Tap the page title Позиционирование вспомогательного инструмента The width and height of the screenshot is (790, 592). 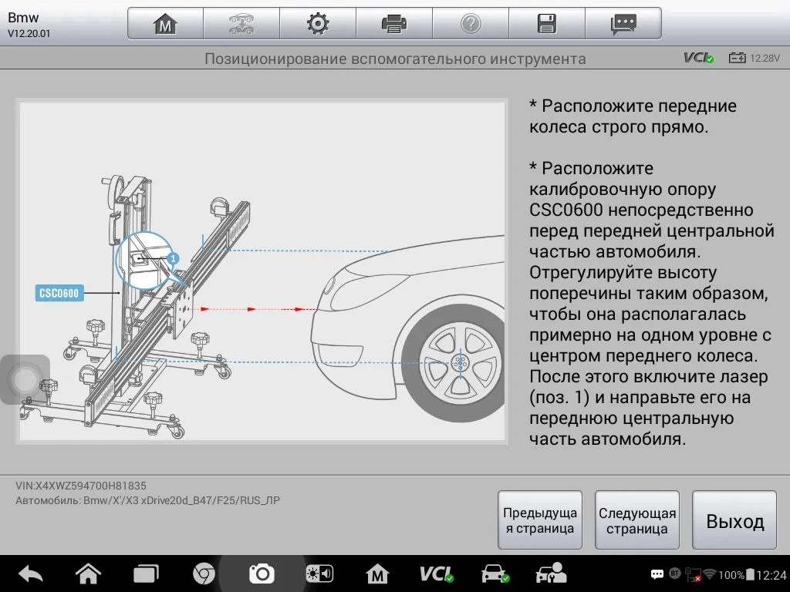point(395,59)
